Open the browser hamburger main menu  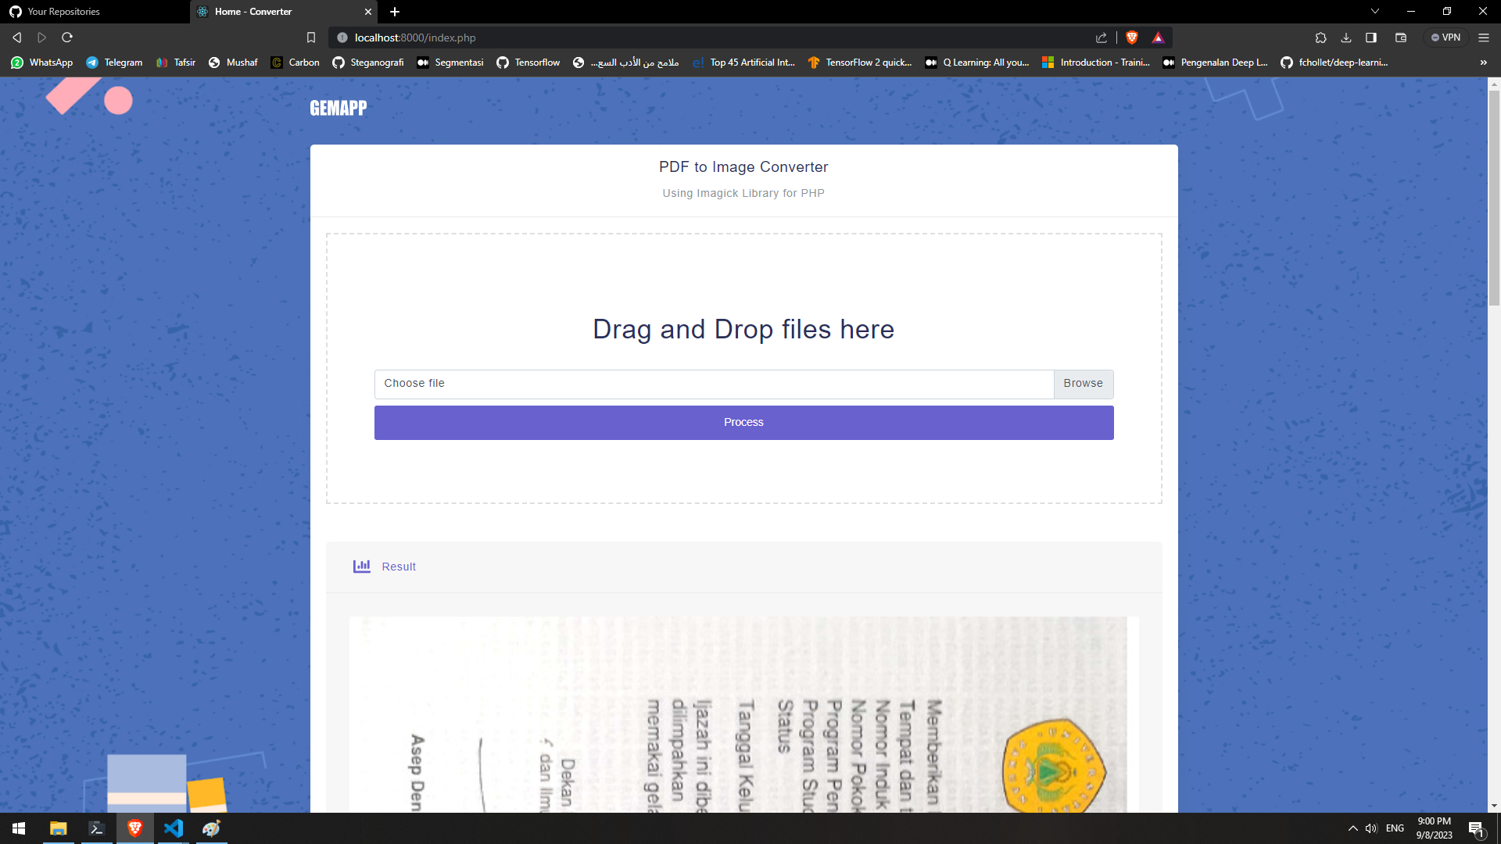pos(1484,38)
